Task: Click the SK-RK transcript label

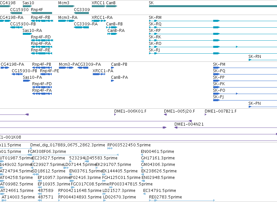Action: 155,37
